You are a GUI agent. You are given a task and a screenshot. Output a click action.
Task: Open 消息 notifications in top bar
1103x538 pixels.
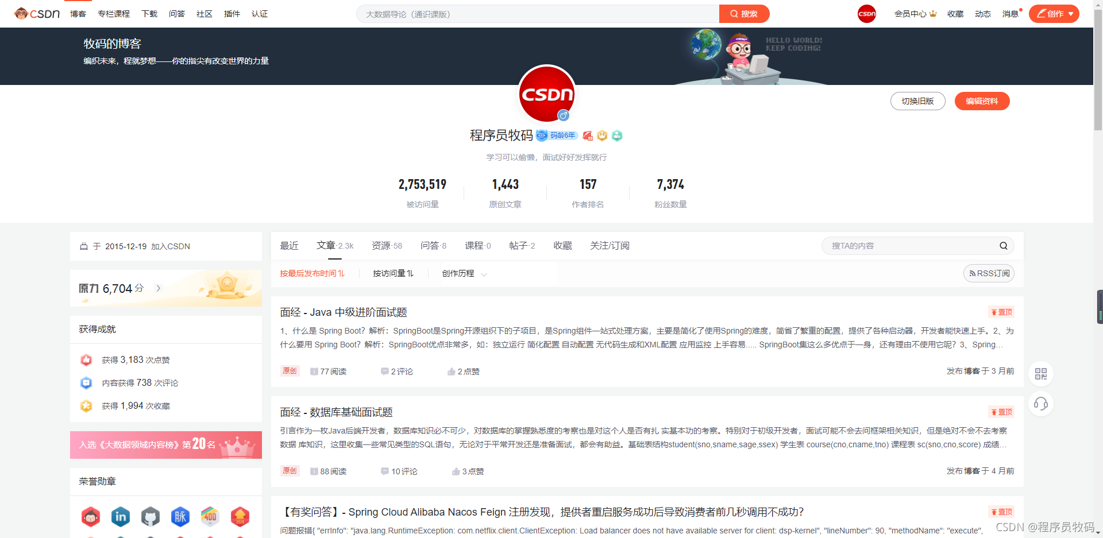(x=1011, y=14)
